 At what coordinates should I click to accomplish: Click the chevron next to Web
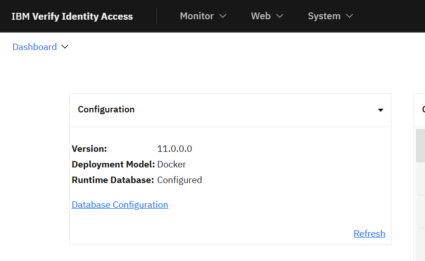280,16
